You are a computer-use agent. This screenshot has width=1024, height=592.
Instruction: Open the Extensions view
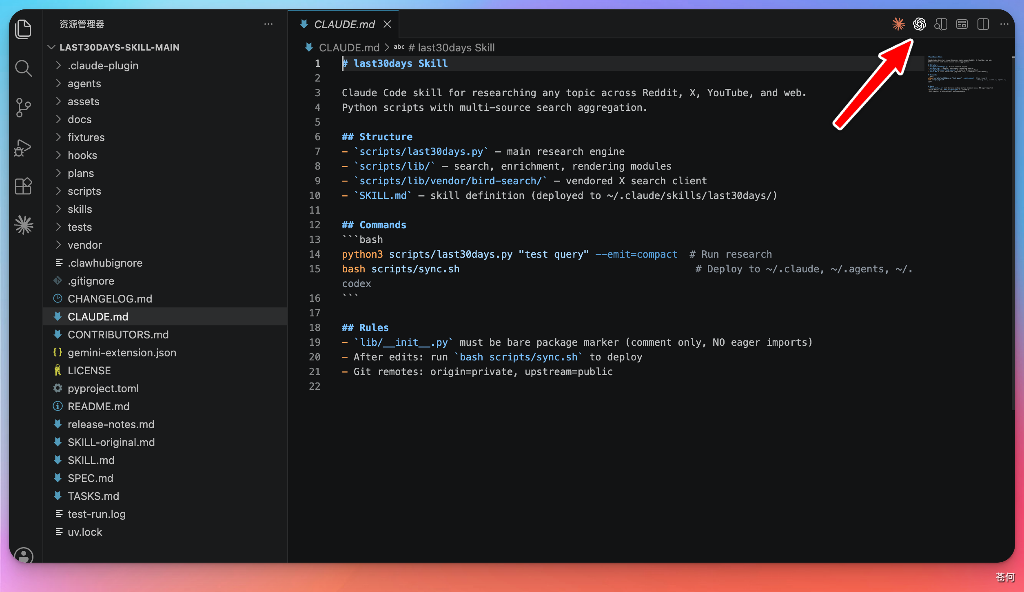tap(23, 186)
